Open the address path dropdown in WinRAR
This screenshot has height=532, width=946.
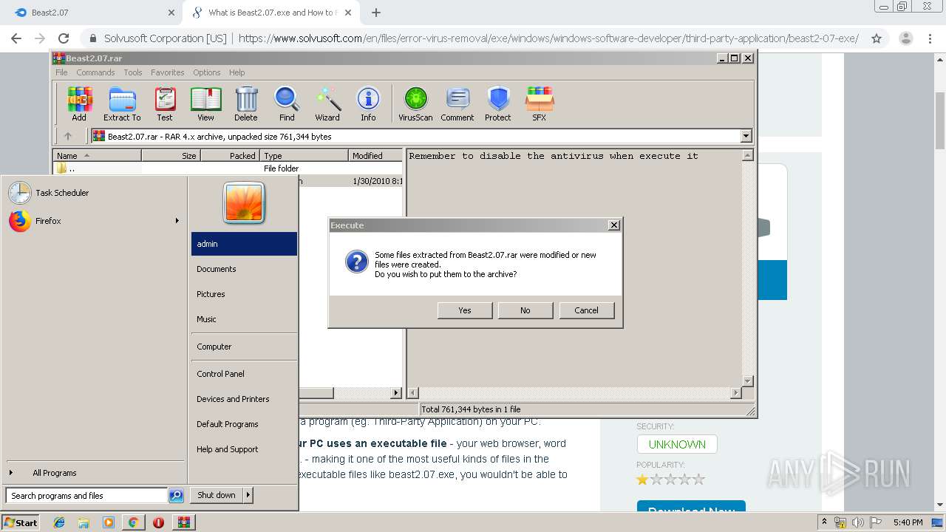[x=746, y=136]
